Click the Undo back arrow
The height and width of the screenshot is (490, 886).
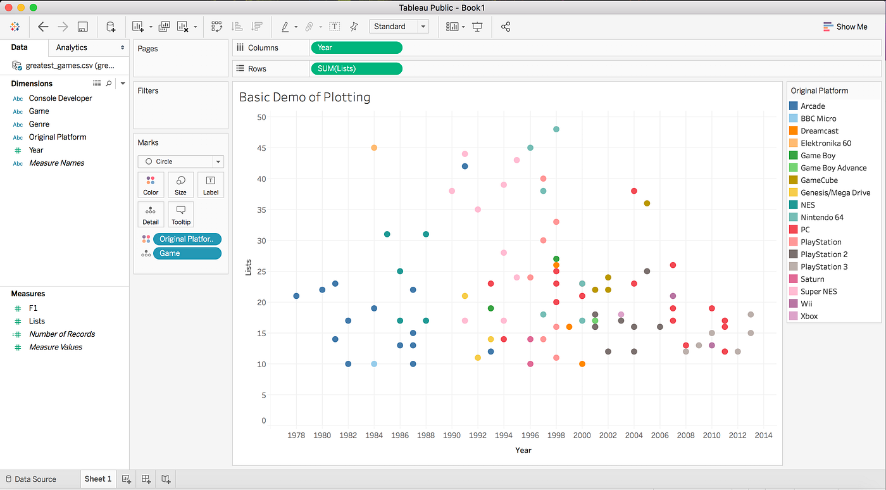tap(43, 27)
